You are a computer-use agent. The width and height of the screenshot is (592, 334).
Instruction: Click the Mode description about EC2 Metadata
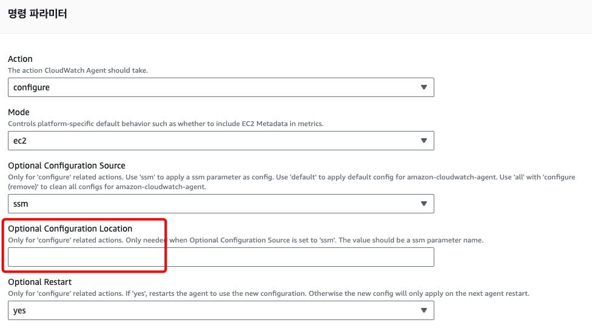[x=166, y=124]
